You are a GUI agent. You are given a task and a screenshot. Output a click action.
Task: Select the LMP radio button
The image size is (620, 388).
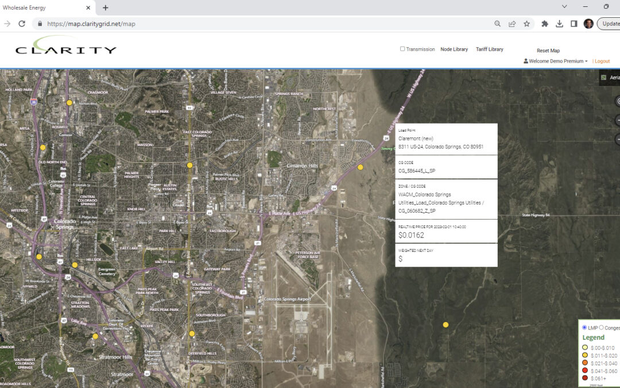coord(584,328)
